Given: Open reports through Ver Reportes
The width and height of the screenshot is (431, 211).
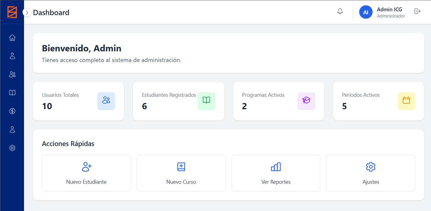Looking at the screenshot, I should pos(276,173).
